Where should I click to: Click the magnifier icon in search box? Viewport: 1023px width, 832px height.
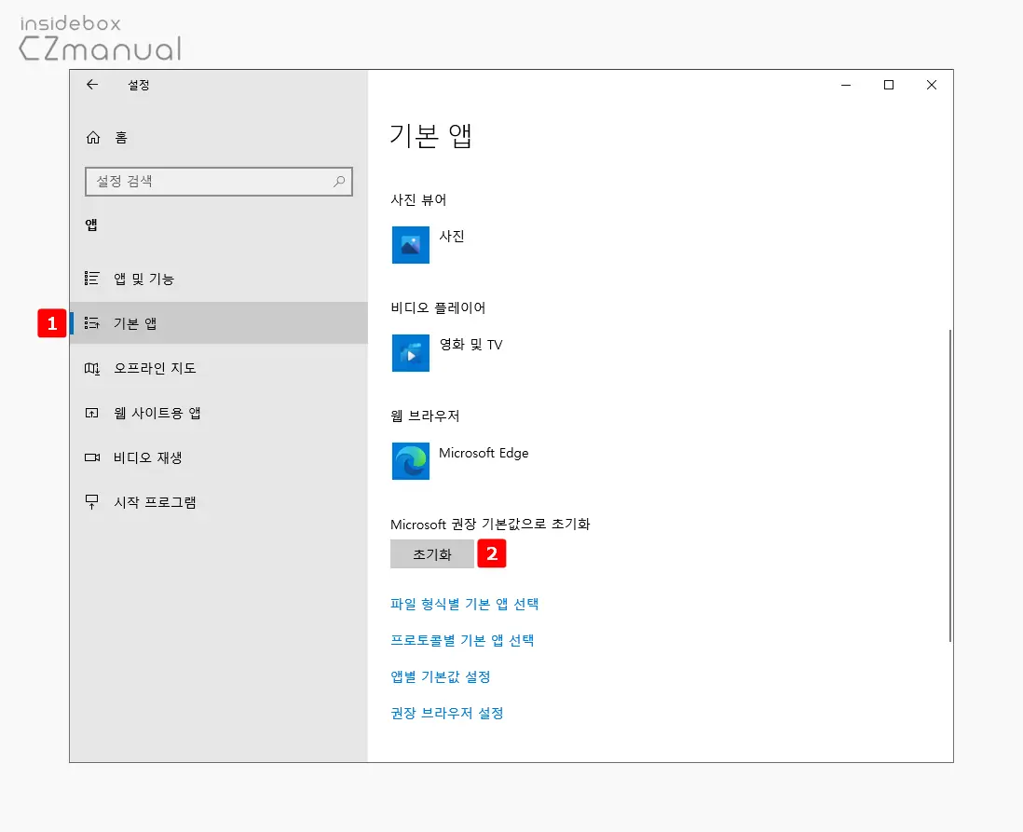339,182
